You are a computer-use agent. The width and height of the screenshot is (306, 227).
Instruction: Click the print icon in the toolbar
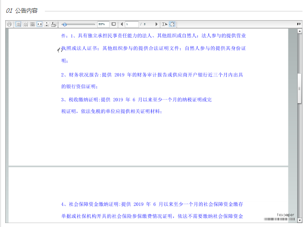(x=9, y=24)
